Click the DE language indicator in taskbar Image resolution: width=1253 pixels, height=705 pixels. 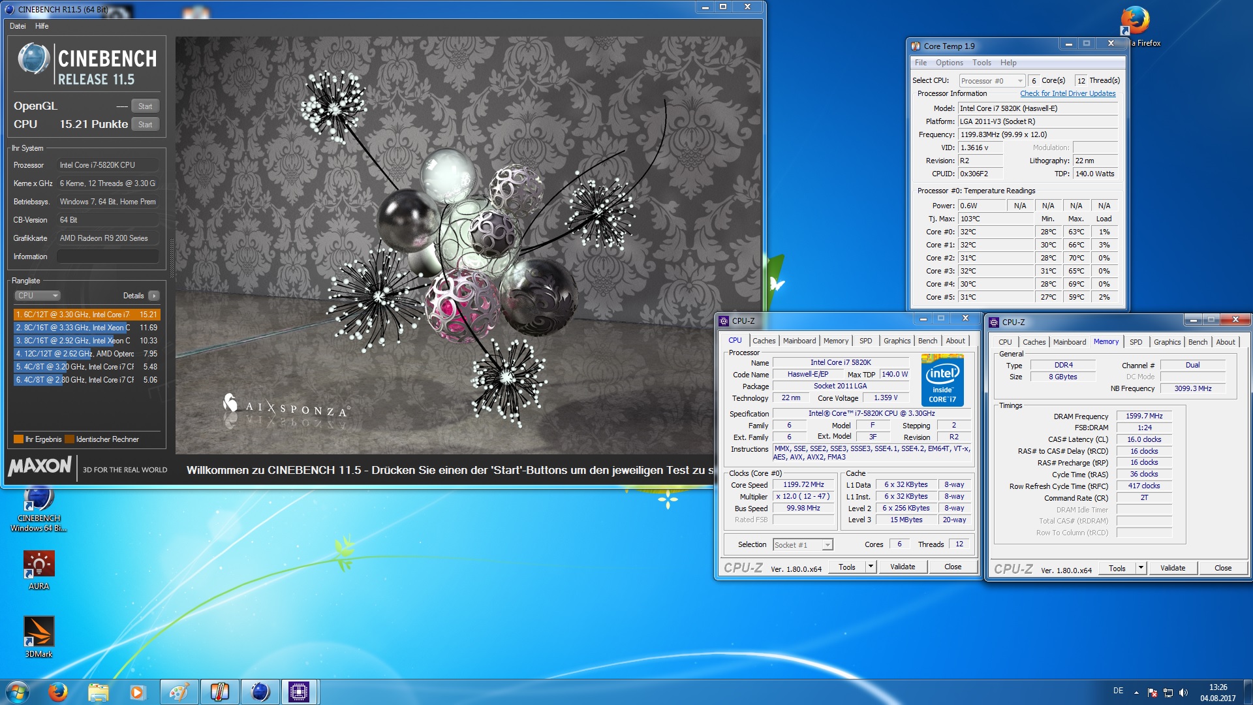click(x=1118, y=691)
